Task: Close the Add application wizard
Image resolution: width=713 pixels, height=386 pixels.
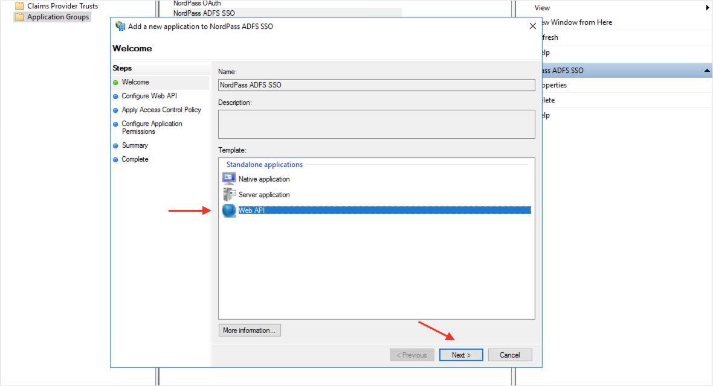Action: click(532, 27)
